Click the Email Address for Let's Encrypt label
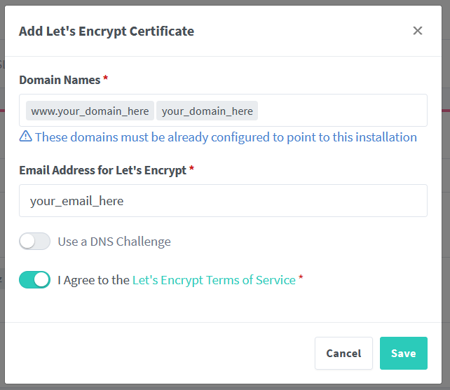 pyautogui.click(x=102, y=170)
